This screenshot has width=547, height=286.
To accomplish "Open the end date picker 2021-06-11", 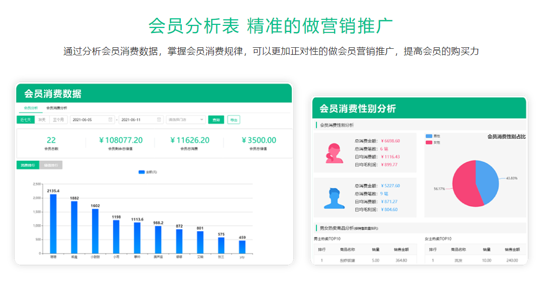I will point(137,120).
